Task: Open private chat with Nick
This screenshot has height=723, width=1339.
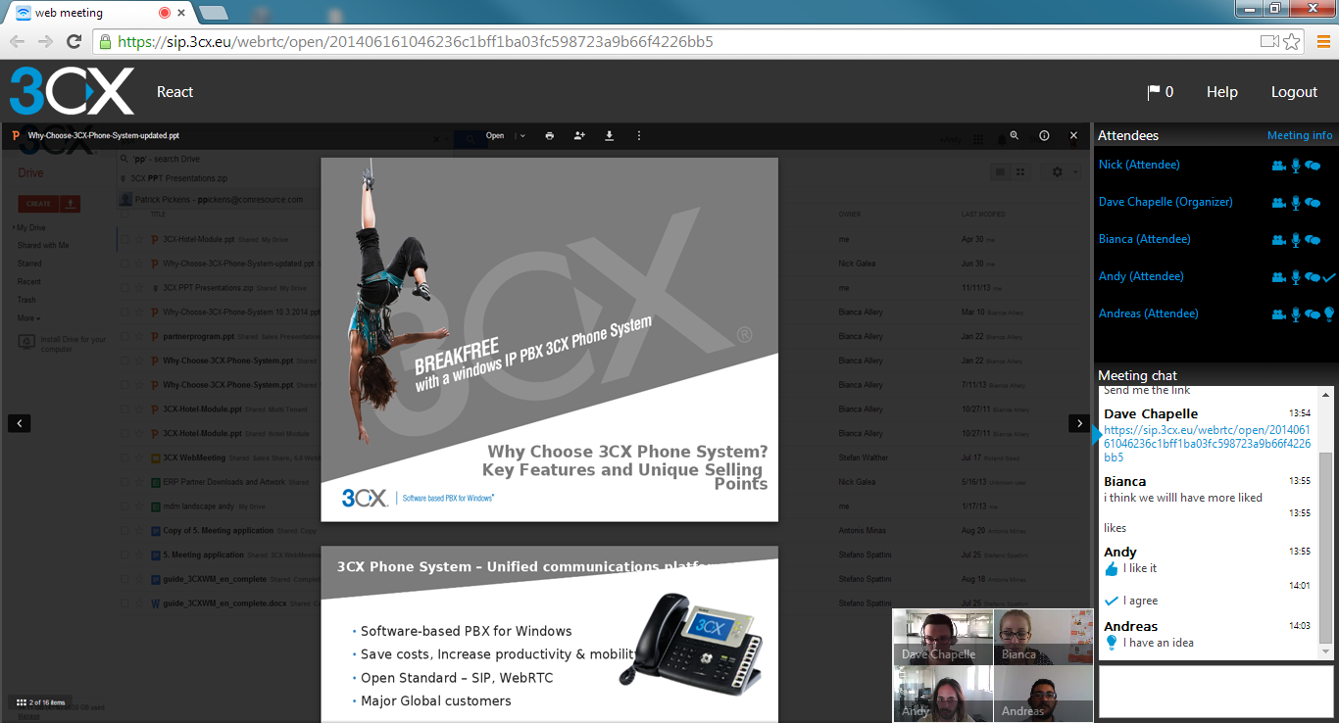Action: (1313, 166)
